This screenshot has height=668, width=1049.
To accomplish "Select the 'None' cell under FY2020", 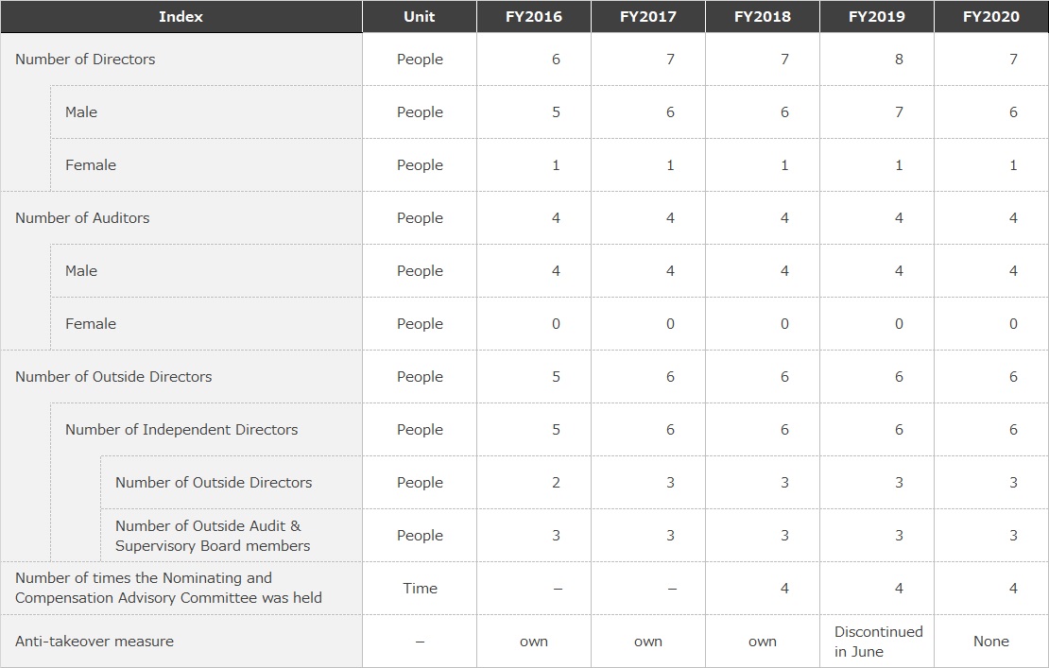I will 991,642.
